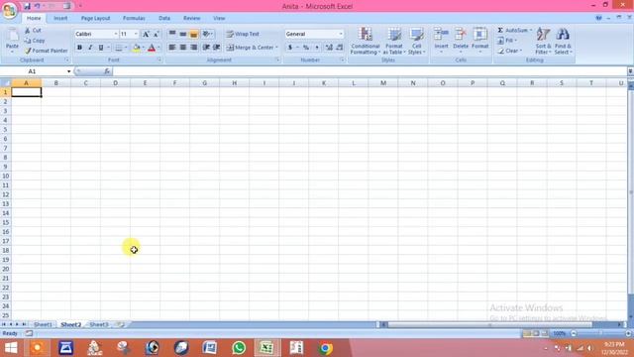Image resolution: width=634 pixels, height=357 pixels.
Task: Activate the Format Painter brush
Action: [47, 51]
